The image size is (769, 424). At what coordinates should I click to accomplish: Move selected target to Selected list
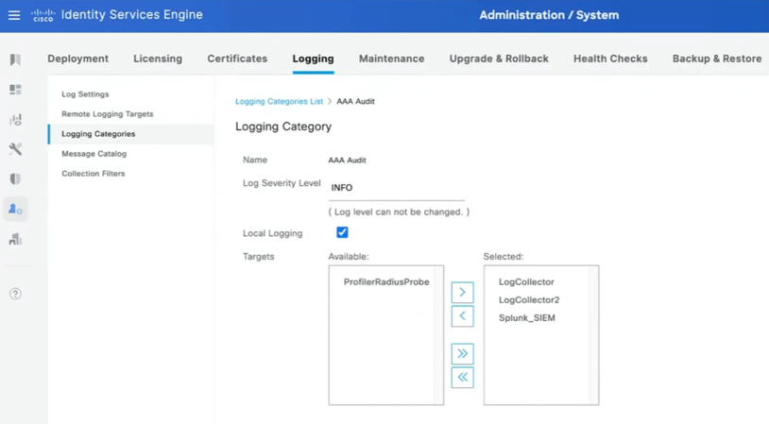(463, 293)
